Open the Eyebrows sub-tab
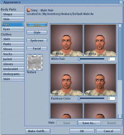The width and height of the screenshot is (124, 135). pyautogui.click(x=37, y=40)
